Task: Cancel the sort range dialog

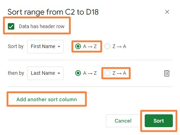Action: tap(123, 121)
